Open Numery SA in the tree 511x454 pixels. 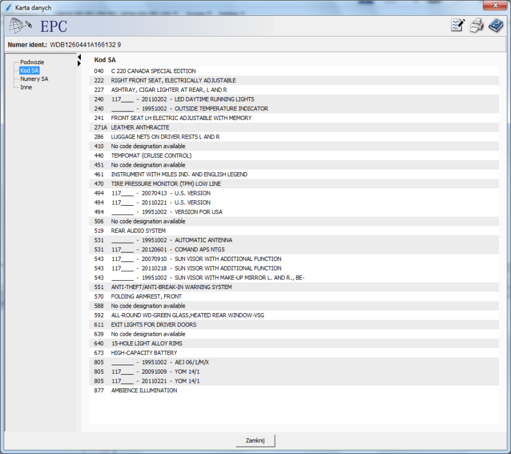[x=34, y=79]
